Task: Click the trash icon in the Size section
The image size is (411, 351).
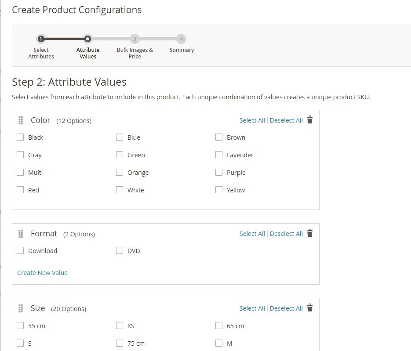Action: pyautogui.click(x=310, y=308)
